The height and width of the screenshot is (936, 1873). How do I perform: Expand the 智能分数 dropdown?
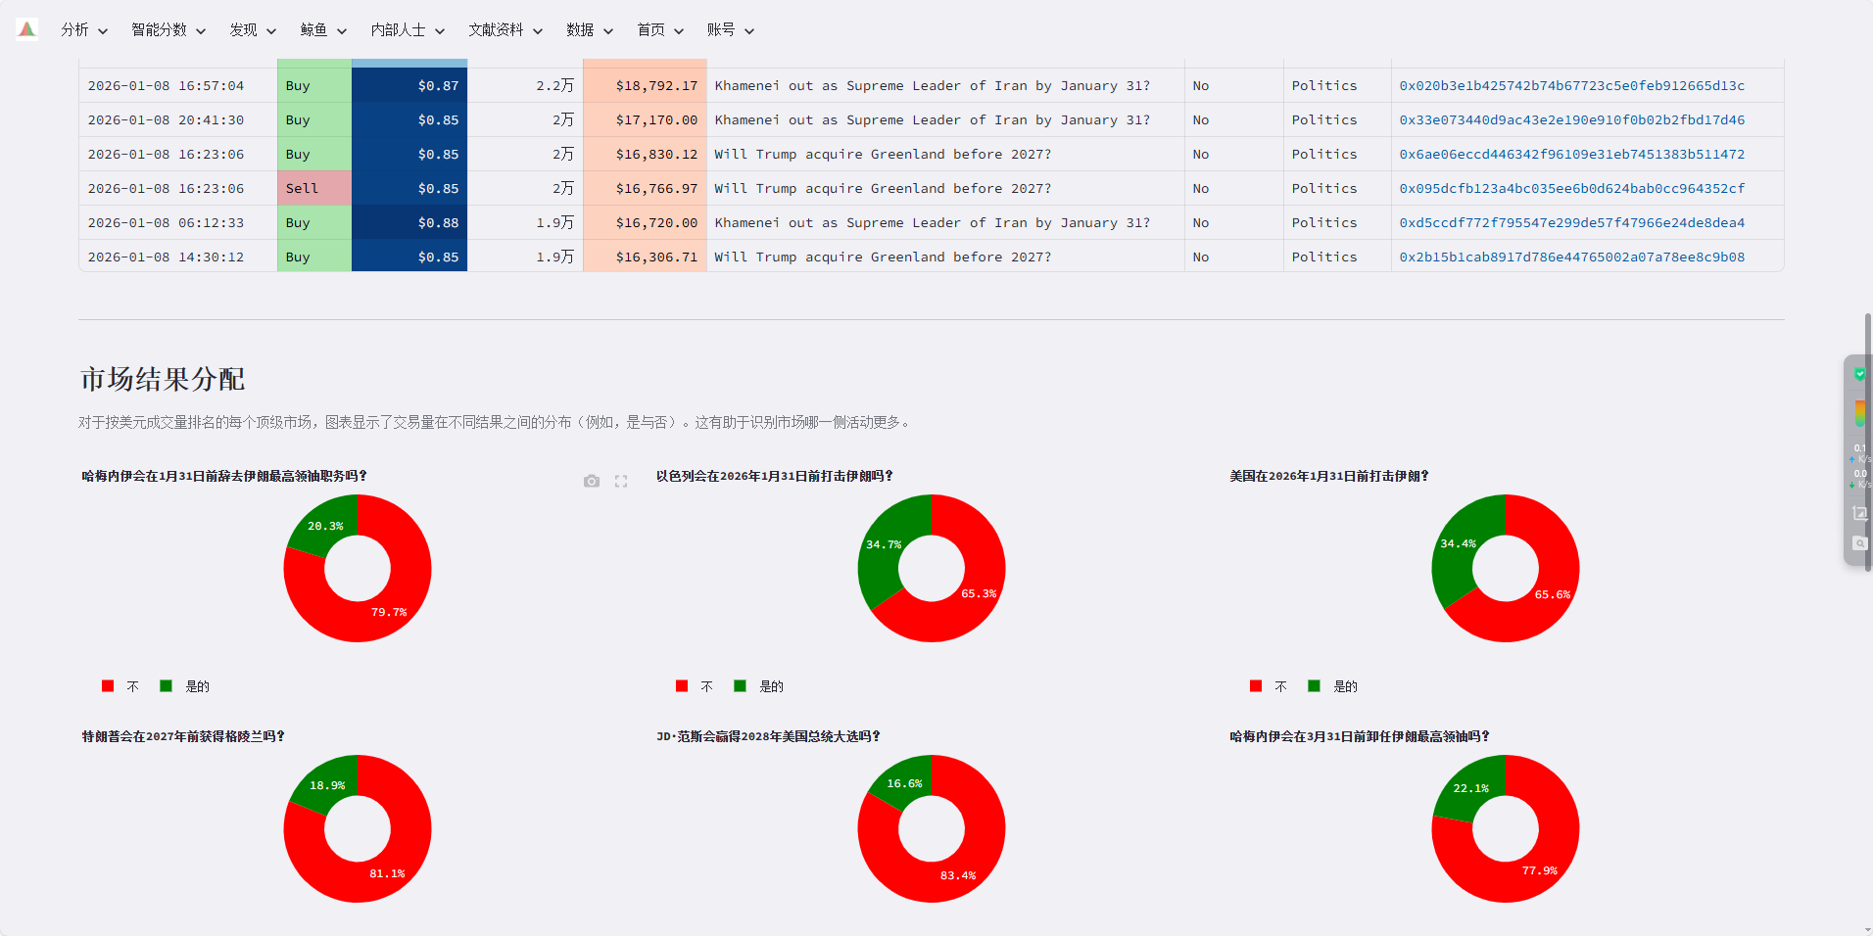[168, 30]
